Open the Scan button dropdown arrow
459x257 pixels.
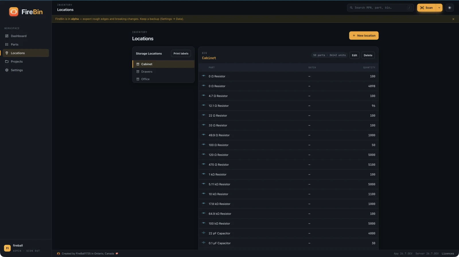(439, 8)
